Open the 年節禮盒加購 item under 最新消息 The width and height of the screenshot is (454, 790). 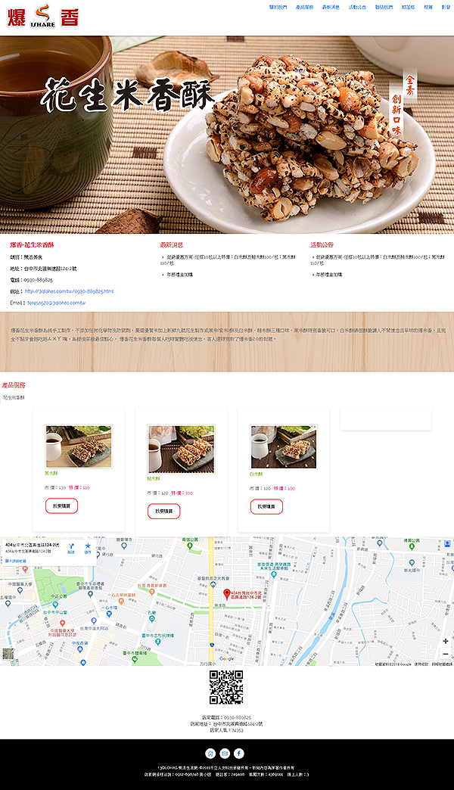pyautogui.click(x=179, y=275)
